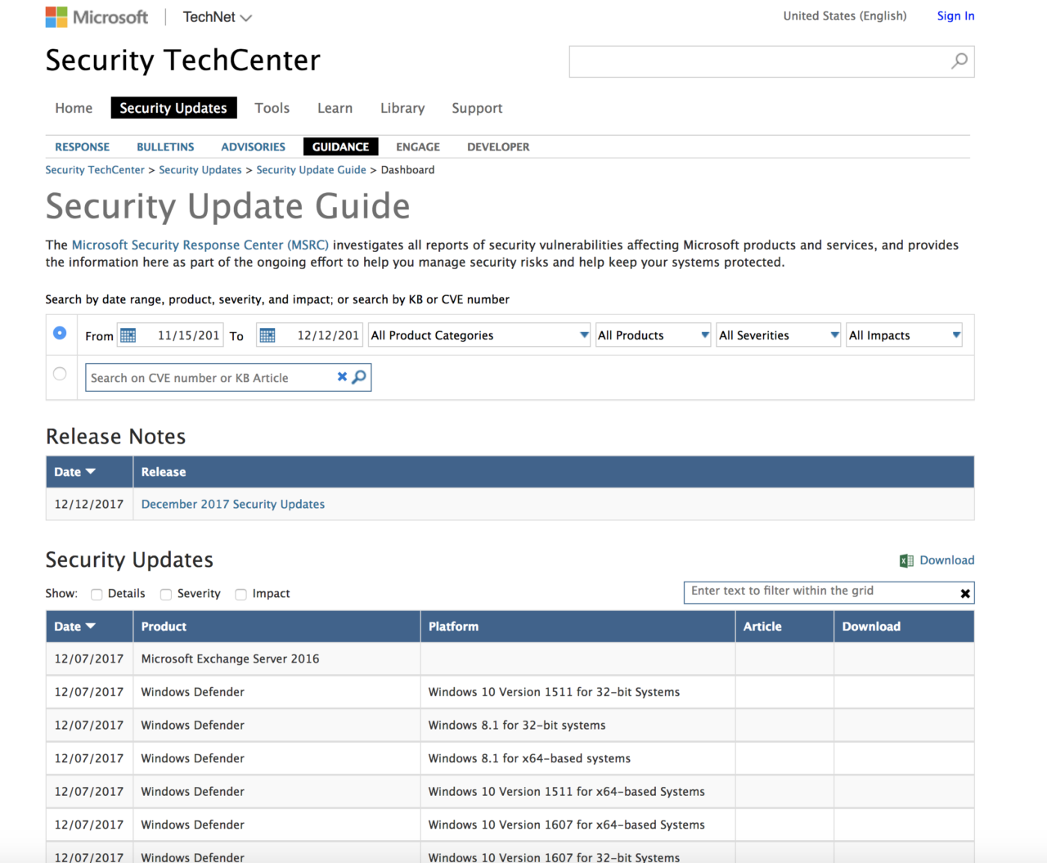The image size is (1047, 863).
Task: Clear CVE search with the blue X icon
Action: (x=342, y=377)
